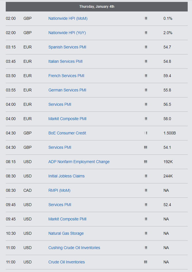Select the EUR Markit Composite PMI link

click(x=67, y=119)
